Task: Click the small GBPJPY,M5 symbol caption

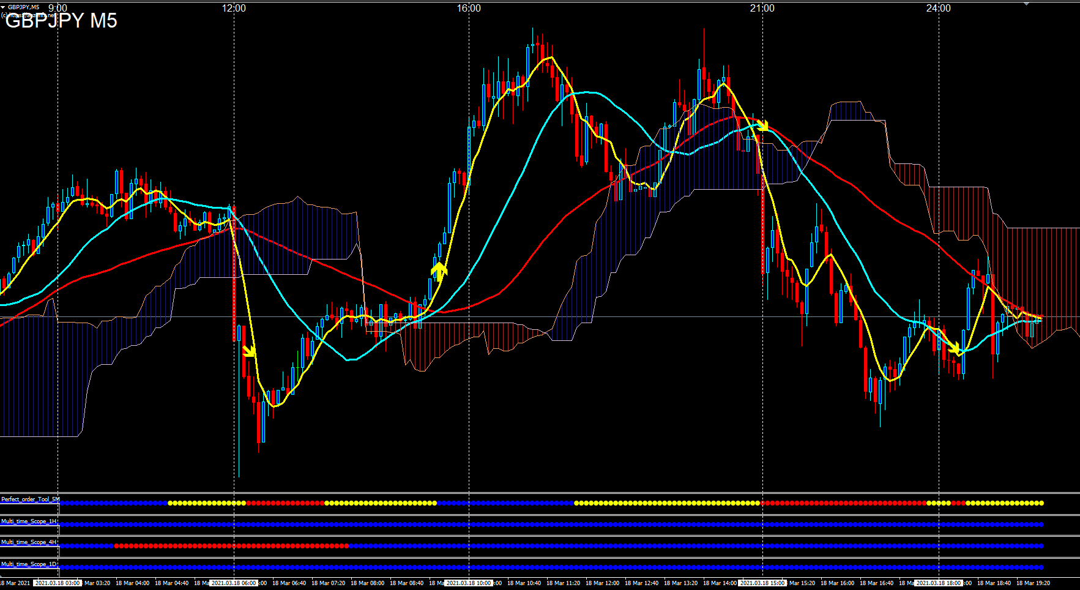Action: point(23,7)
